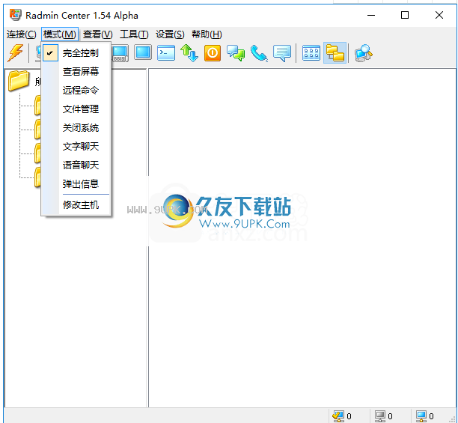This screenshot has height=423, width=458.
Task: Choose 语音聊天 from the mode menu
Action: click(76, 165)
